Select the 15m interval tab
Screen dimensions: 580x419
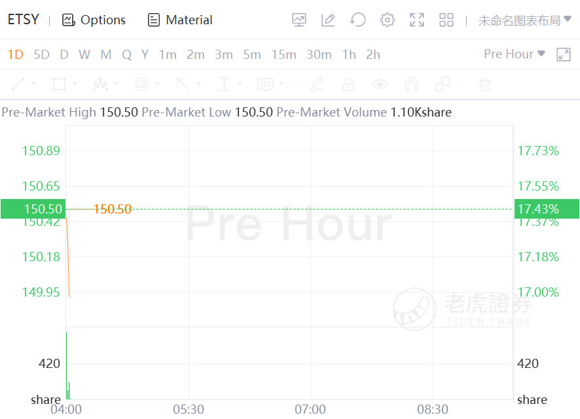[283, 54]
